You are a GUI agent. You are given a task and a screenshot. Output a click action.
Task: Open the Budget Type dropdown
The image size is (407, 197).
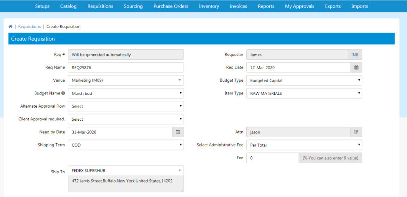coord(304,80)
